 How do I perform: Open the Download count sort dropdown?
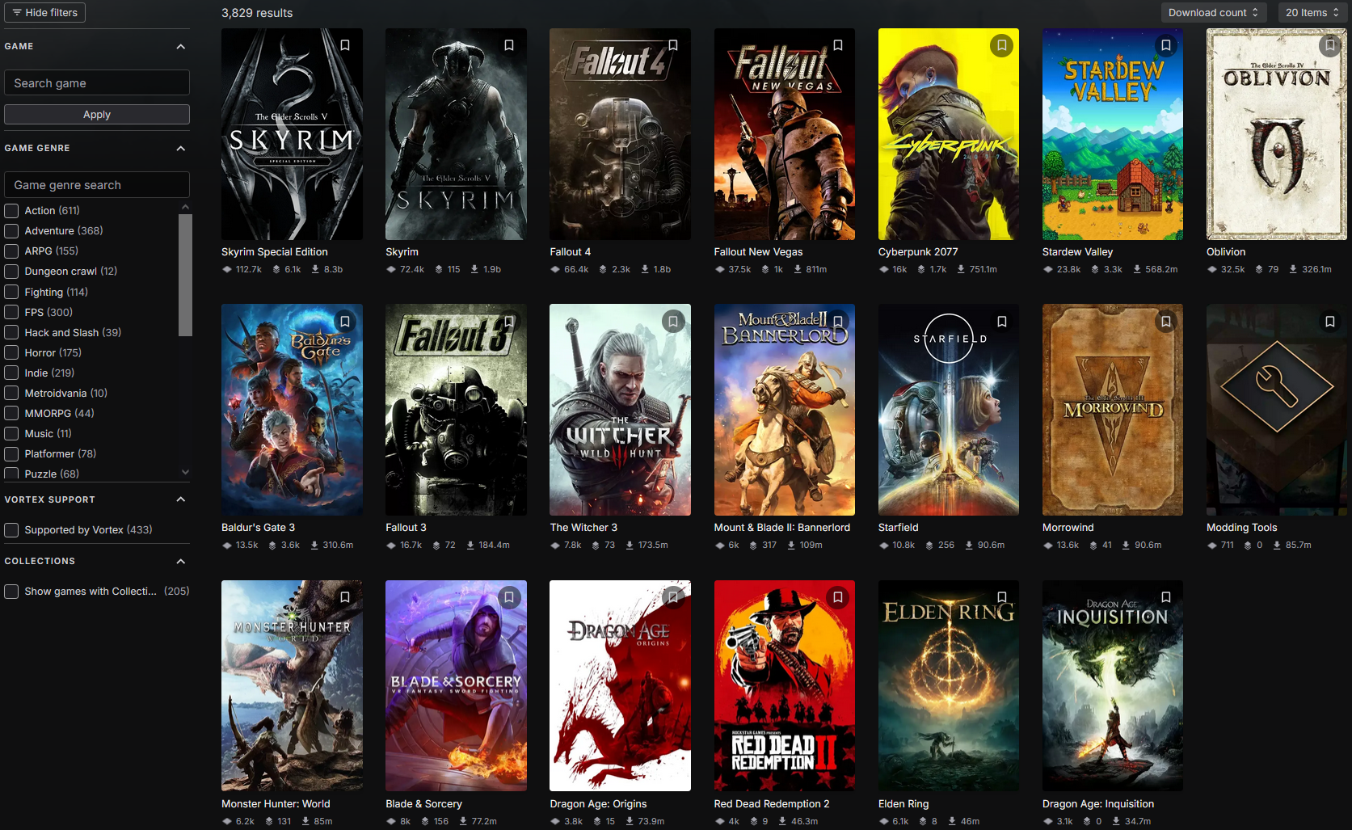point(1214,12)
